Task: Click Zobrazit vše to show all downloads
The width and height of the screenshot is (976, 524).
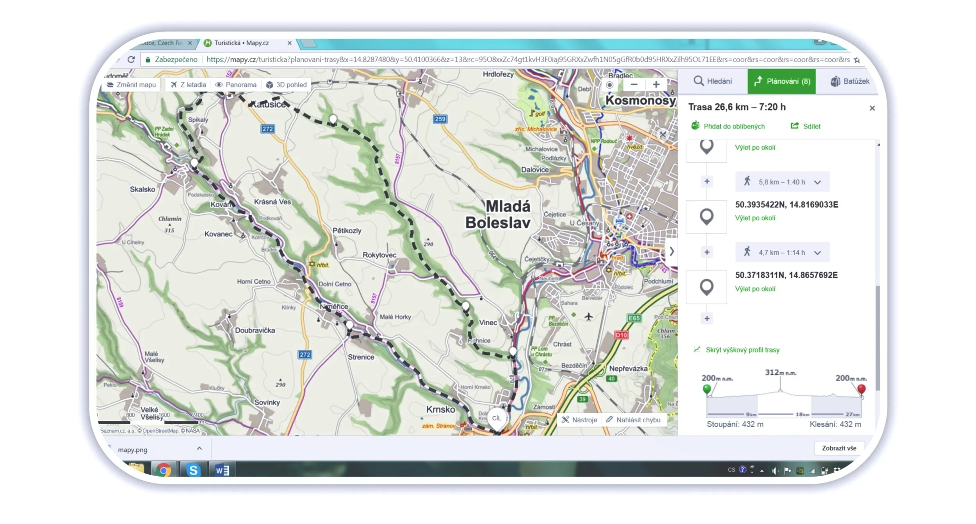Action: 839,448
